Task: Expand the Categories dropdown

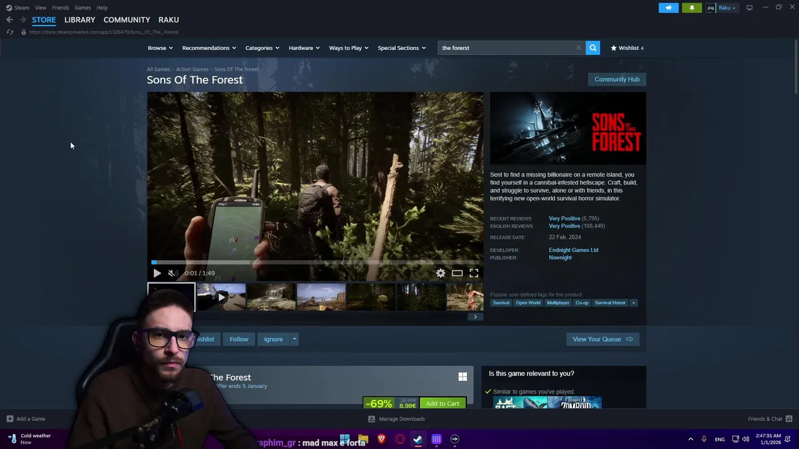Action: [x=262, y=47]
